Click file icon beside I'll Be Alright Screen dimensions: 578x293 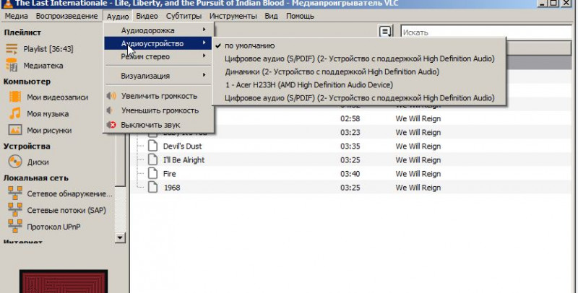[x=152, y=159]
